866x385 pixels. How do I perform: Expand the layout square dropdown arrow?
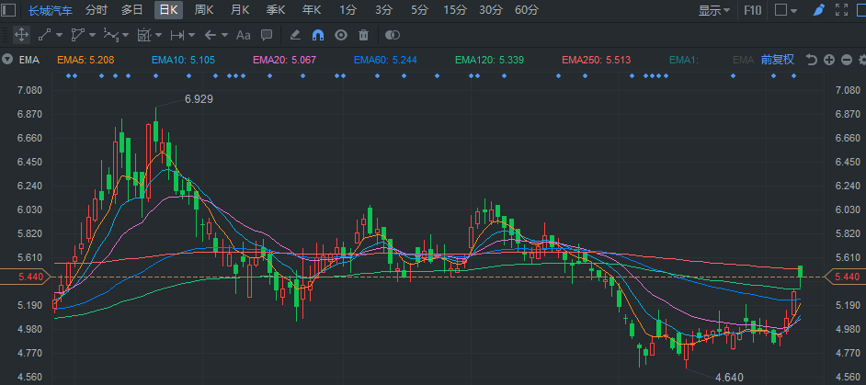point(794,10)
